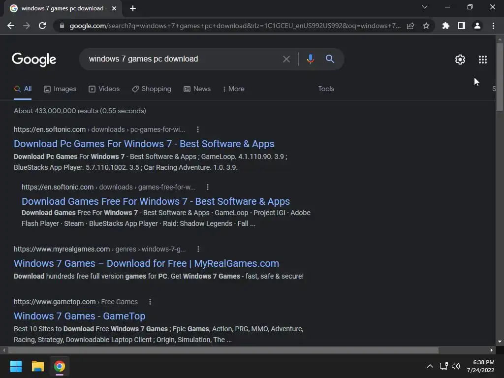The image size is (504, 378).
Task: Switch to Videos results
Action: coord(104,89)
